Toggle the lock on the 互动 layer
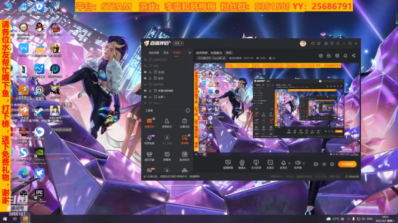This screenshot has height=223, width=398. pos(150,78)
